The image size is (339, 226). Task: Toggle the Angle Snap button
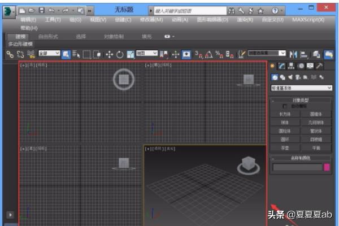[208, 54]
